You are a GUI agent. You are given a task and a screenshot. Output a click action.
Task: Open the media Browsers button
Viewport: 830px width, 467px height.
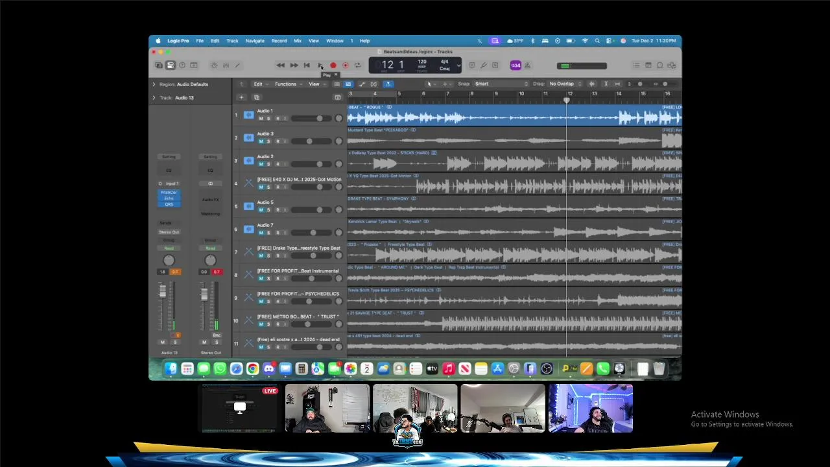671,66
